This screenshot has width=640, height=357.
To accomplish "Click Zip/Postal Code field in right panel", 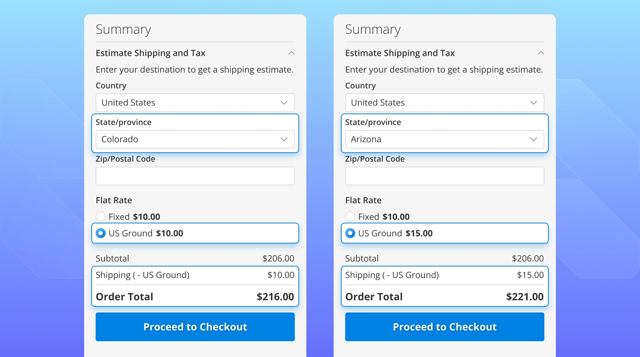I will 444,176.
